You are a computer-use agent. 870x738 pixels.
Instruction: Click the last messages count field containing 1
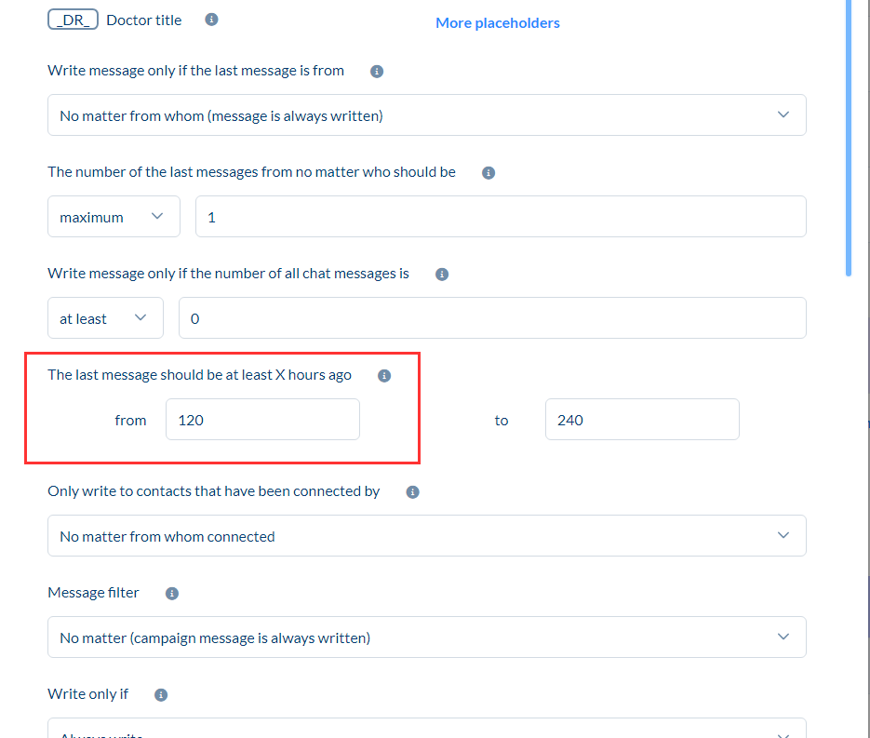(x=500, y=217)
